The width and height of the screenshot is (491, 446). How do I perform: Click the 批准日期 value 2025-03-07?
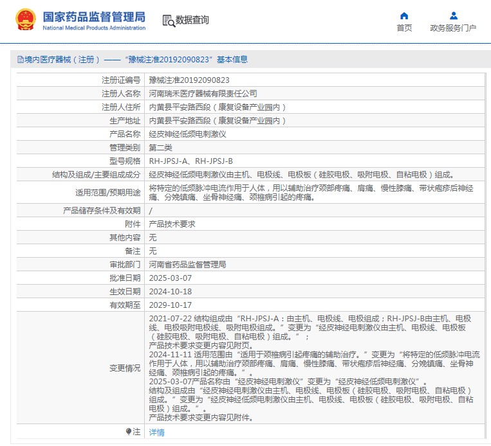tap(170, 278)
